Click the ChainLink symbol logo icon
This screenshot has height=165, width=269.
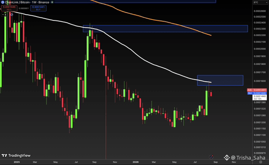coord(3,2)
